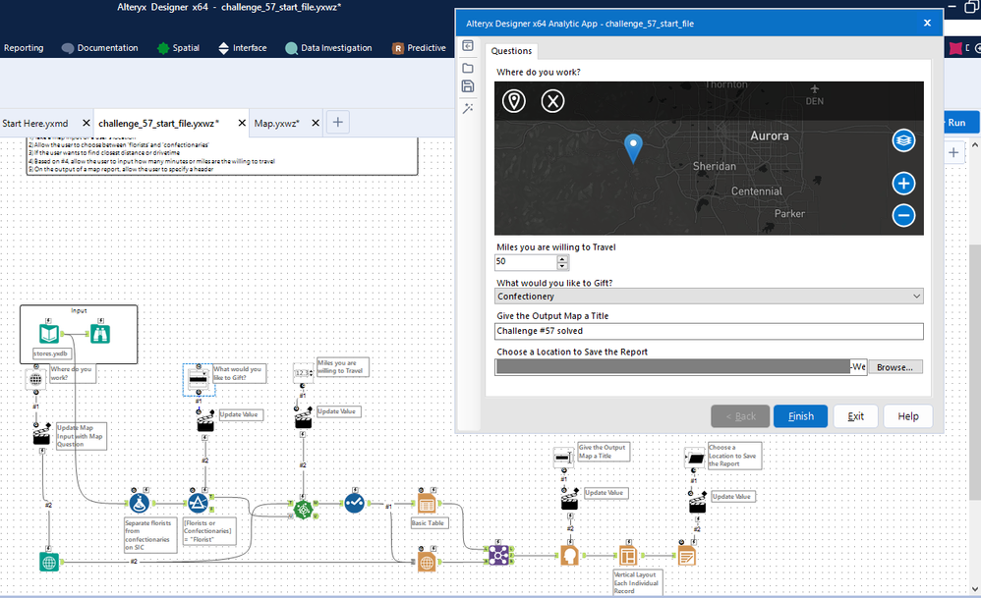Decrease the miles value with down arrow

tap(562, 265)
